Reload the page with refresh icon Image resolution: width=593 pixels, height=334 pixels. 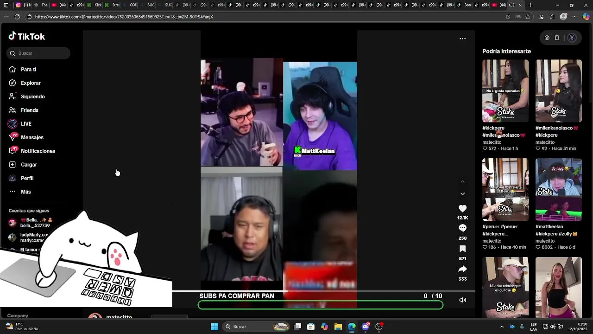click(x=17, y=17)
